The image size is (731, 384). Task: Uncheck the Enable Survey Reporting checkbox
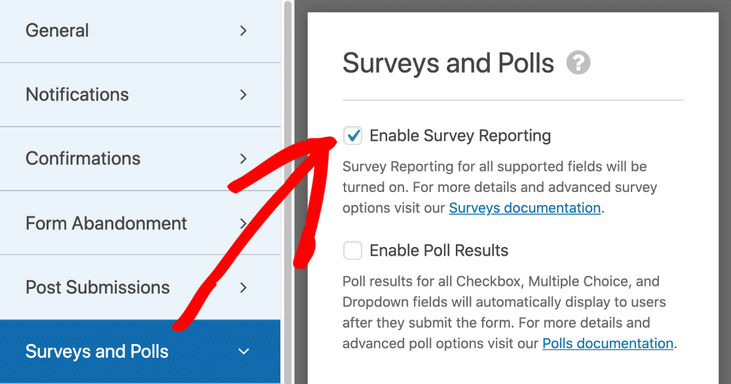click(352, 136)
